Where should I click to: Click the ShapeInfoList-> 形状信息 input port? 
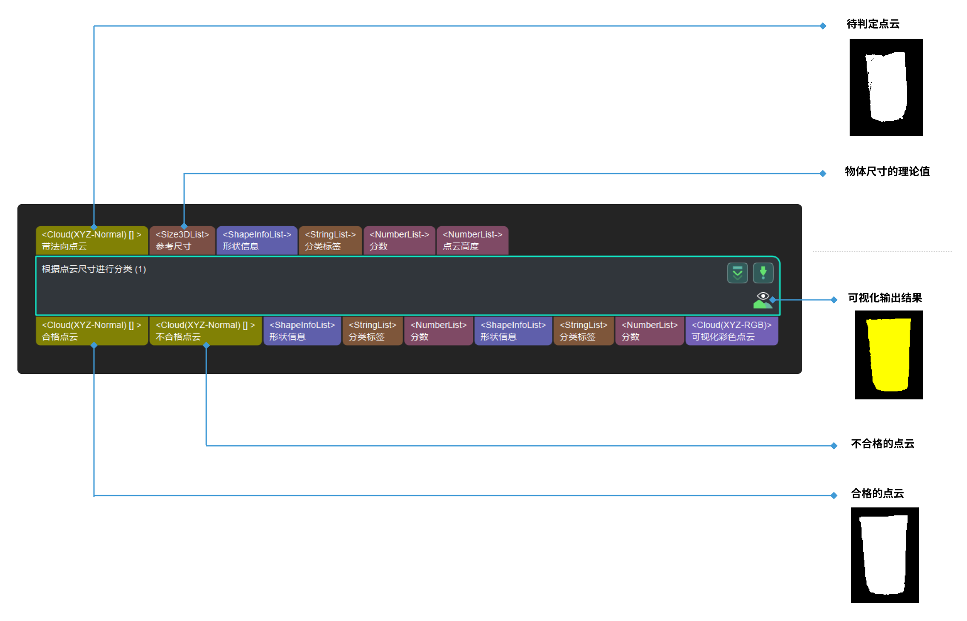point(256,240)
